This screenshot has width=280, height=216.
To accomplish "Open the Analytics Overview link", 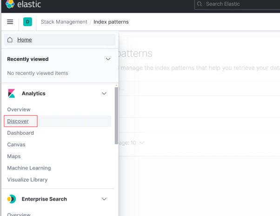I will click(x=19, y=110).
